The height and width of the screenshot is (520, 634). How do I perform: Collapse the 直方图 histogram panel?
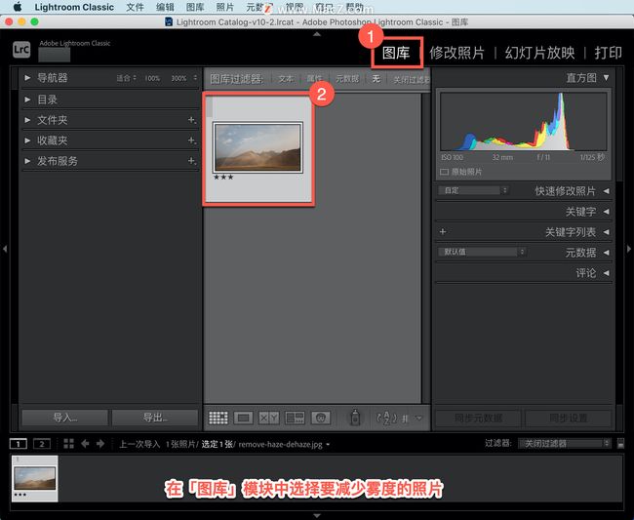pyautogui.click(x=606, y=77)
